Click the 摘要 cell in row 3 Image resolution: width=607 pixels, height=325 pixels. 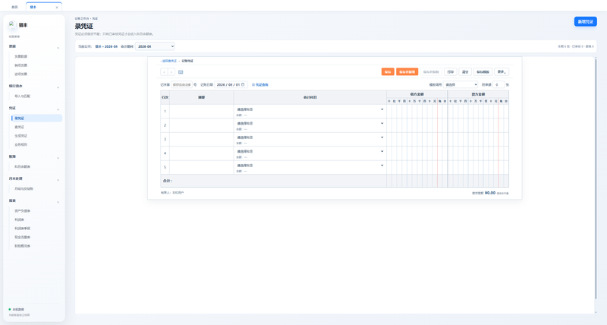pos(201,140)
